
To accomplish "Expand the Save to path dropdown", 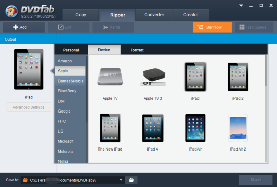I will (x=121, y=180).
